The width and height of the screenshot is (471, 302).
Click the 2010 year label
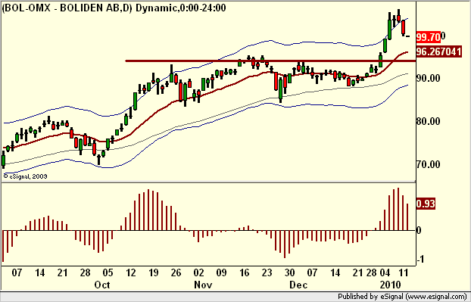(391, 285)
